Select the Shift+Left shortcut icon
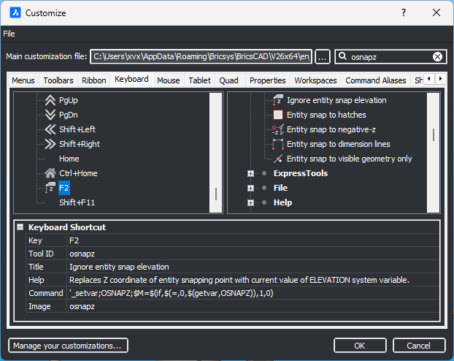 (50, 129)
